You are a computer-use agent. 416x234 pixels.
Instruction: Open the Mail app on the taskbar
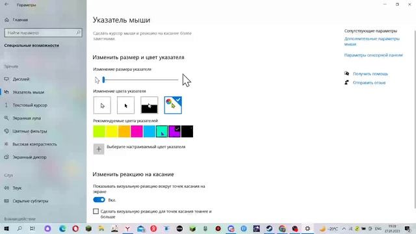140,228
